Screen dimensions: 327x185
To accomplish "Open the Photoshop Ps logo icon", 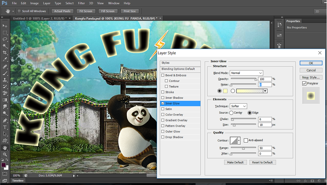I will click(4, 3).
